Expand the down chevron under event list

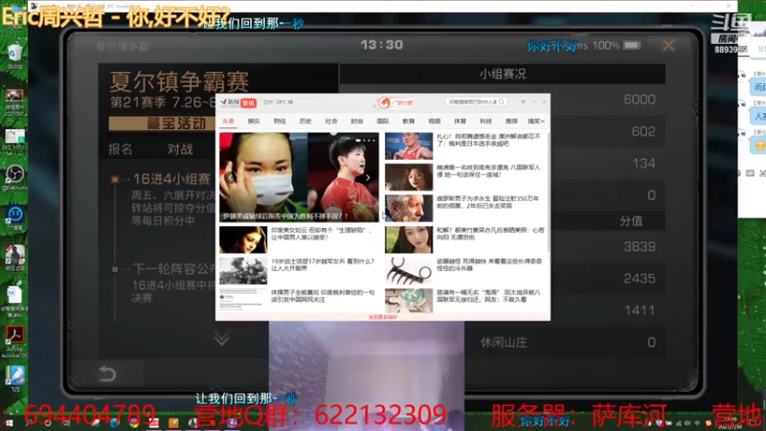point(221,338)
